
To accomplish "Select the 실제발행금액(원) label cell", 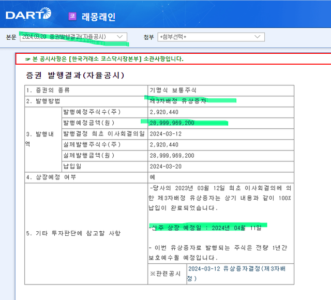I will [88, 155].
